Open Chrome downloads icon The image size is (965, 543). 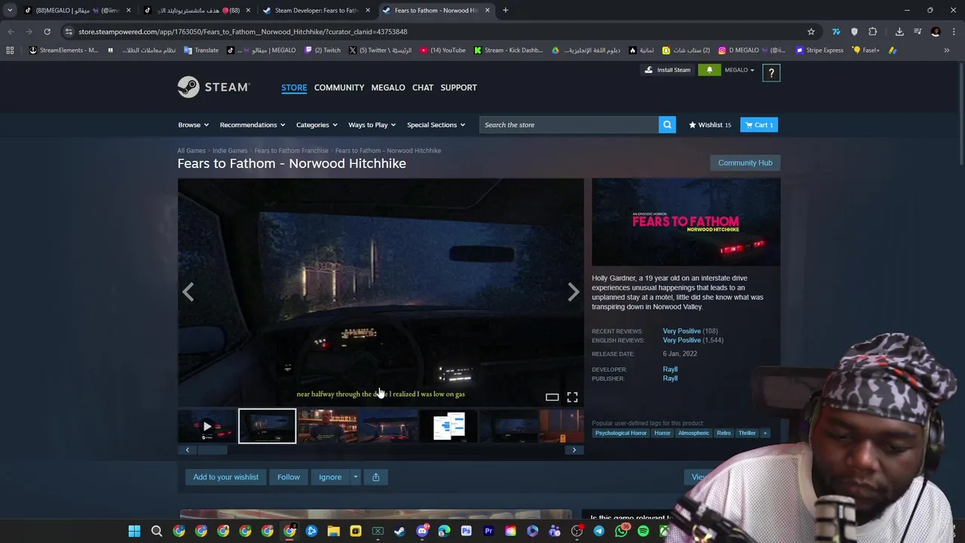point(899,32)
